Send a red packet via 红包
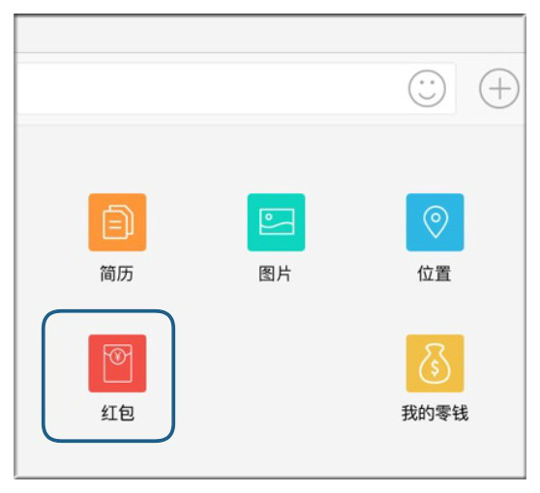 tap(117, 363)
